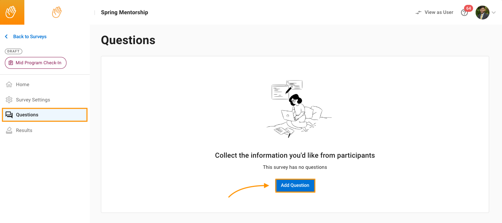Click the clipboard icon in Mid Program Check-In
Viewport: 502px width, 223px height.
(11, 63)
